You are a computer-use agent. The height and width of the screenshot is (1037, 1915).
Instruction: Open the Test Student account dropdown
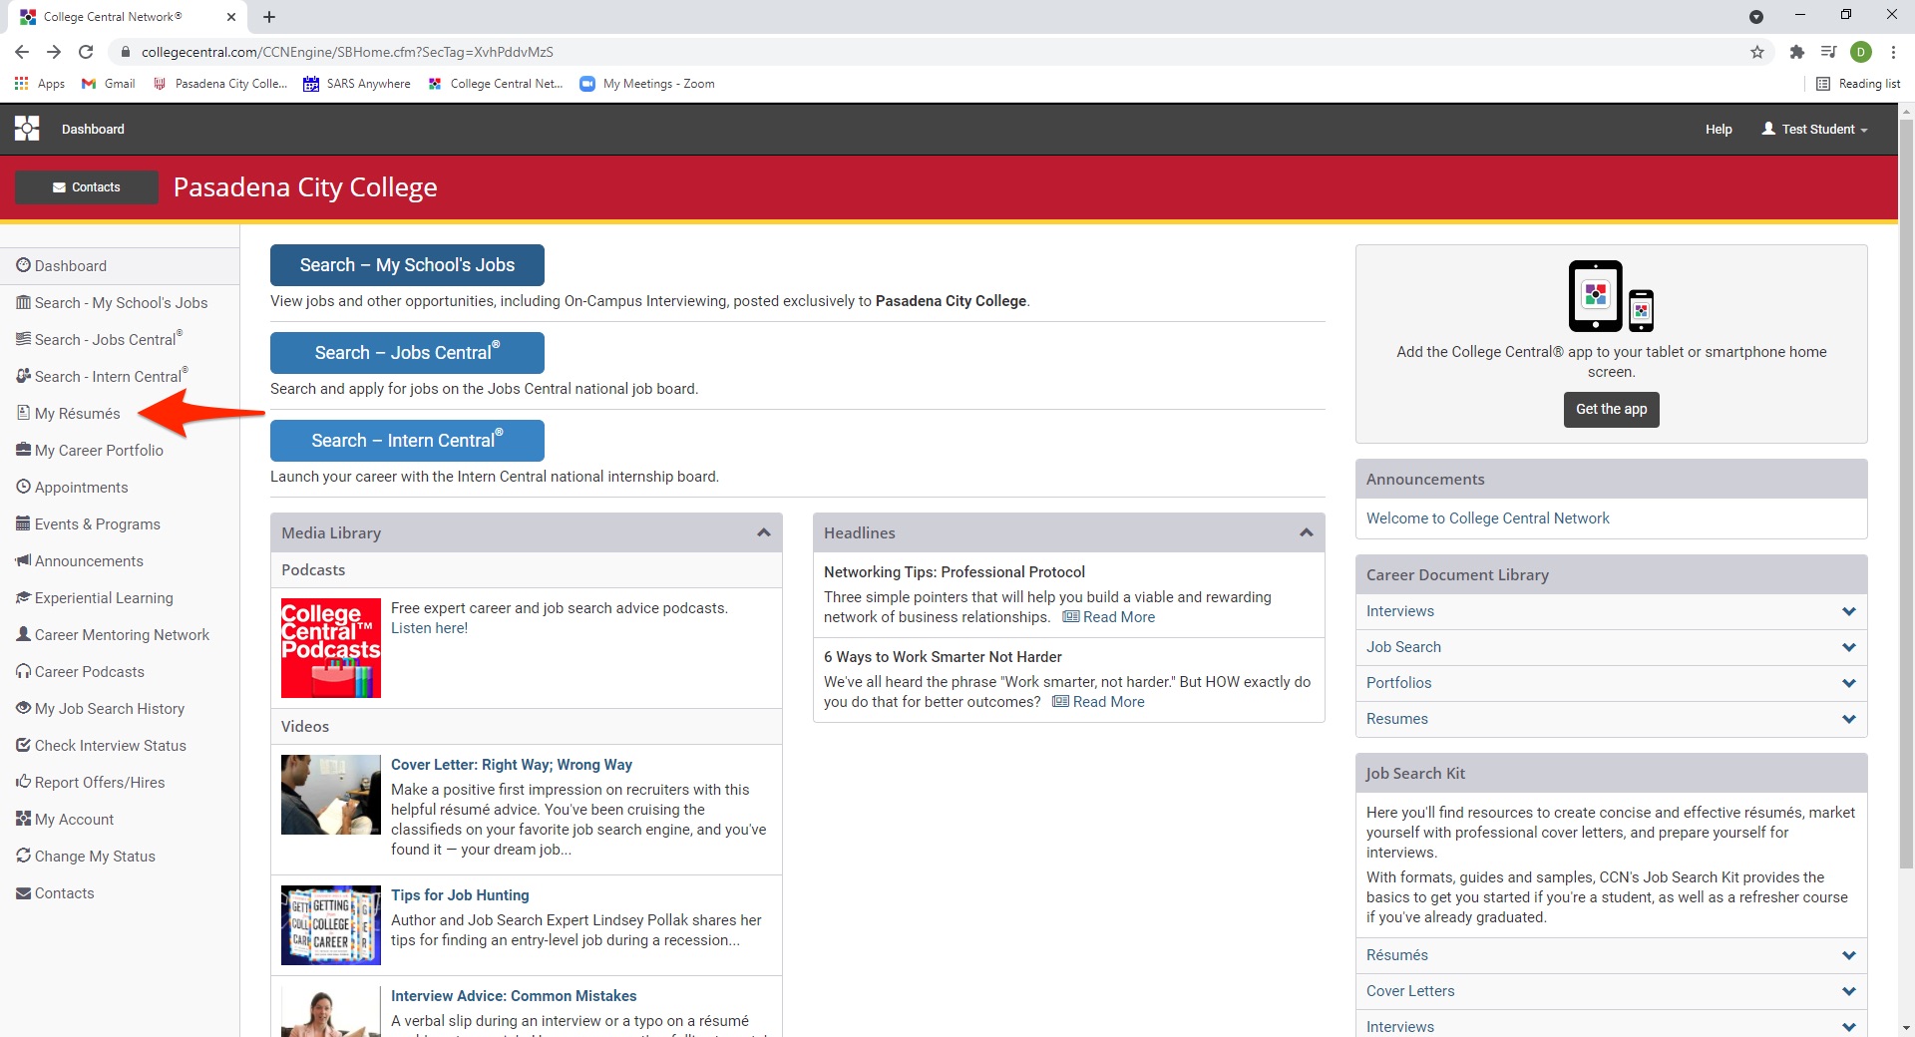click(1815, 129)
